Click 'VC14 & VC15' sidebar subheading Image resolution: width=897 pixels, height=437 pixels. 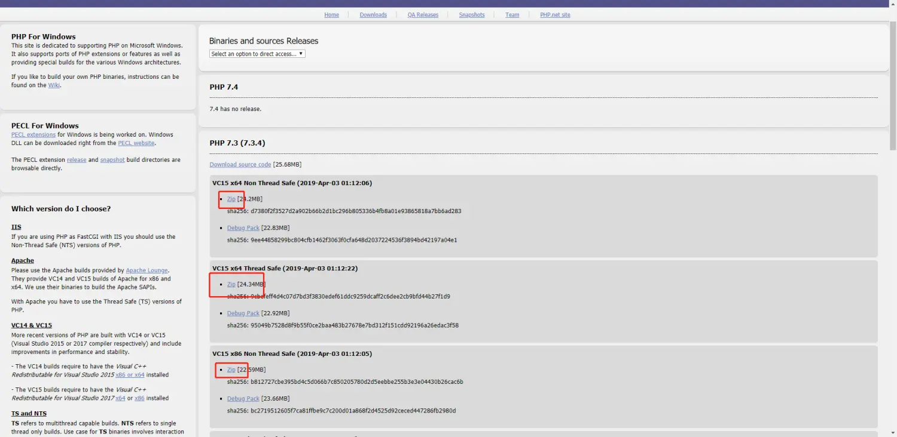click(x=32, y=325)
